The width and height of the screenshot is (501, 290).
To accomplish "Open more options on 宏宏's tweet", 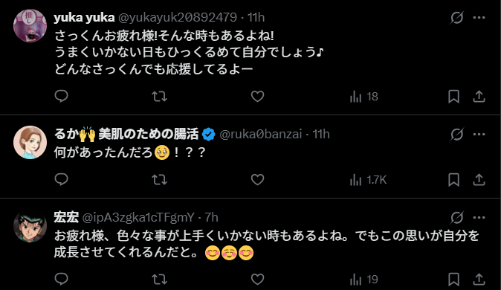I will click(479, 218).
